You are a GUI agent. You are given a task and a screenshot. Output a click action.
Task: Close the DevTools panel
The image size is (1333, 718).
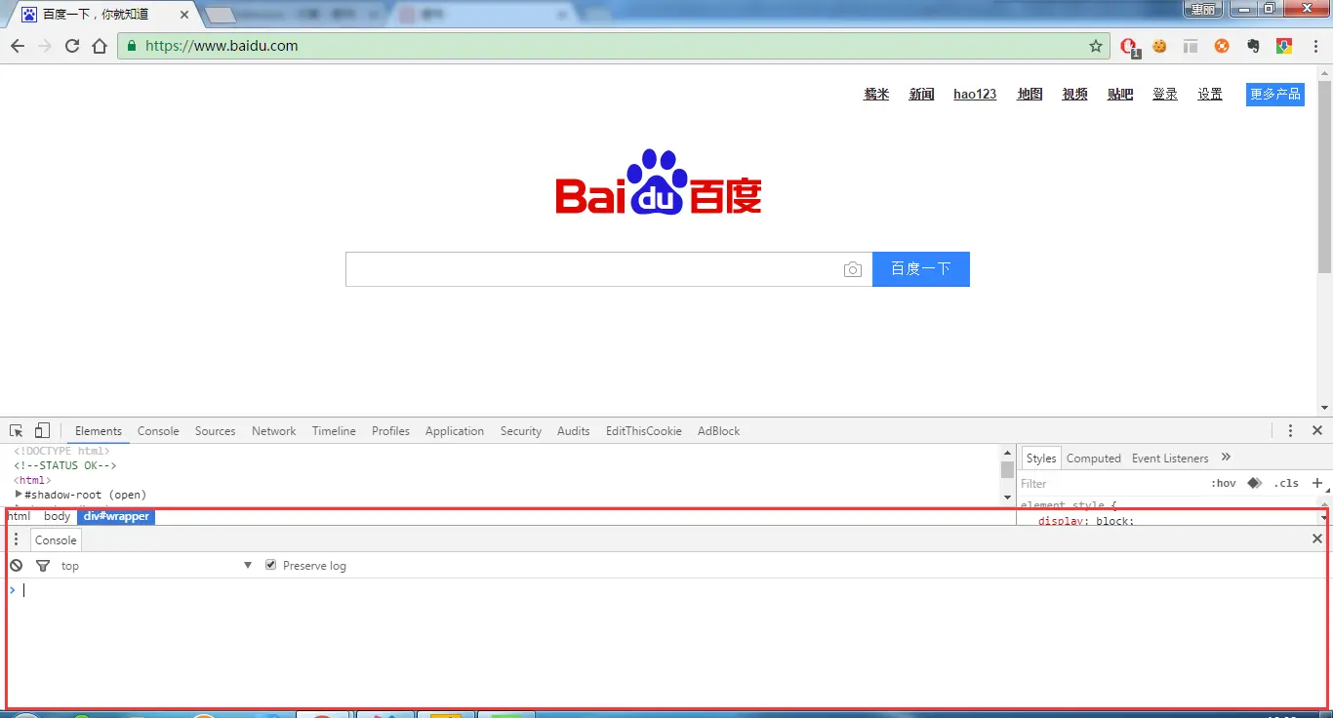(1317, 430)
